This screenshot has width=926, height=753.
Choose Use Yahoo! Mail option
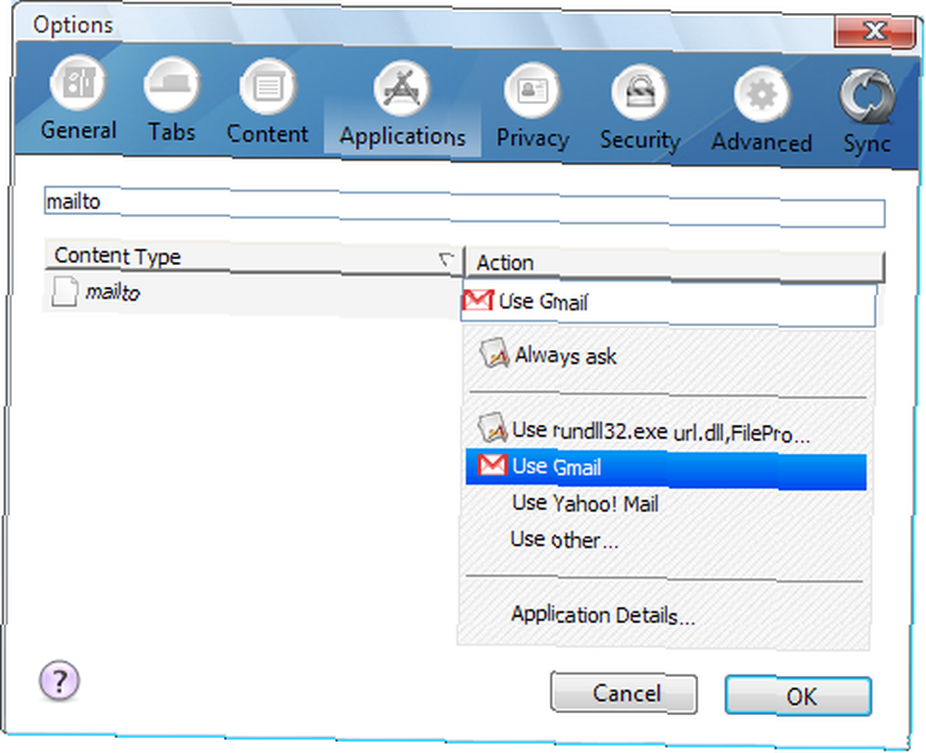(x=666, y=504)
